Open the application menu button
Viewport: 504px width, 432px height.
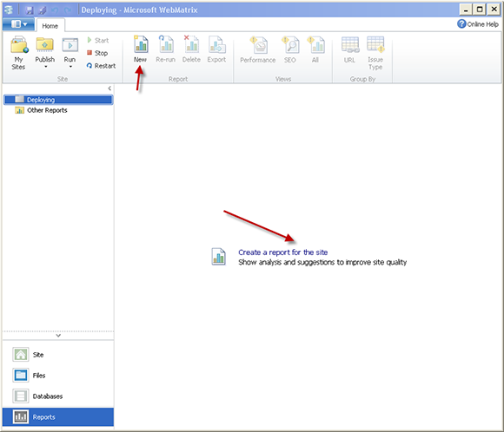coord(18,24)
